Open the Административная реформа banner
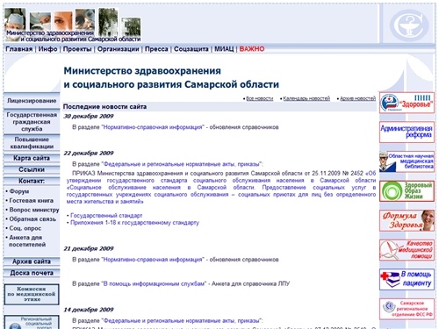The height and width of the screenshot is (329, 439). point(407,132)
